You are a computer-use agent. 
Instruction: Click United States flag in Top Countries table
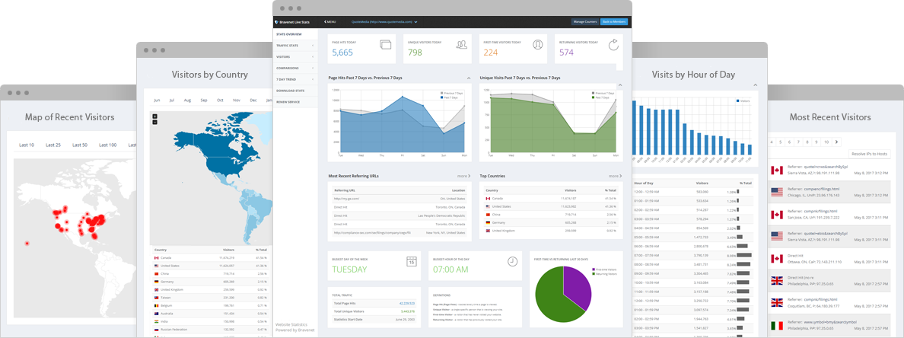click(489, 206)
